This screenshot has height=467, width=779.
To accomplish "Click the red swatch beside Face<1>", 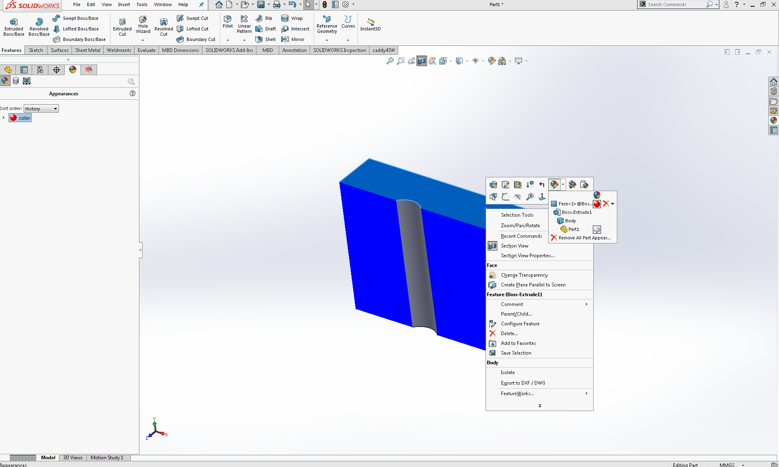I will [x=597, y=204].
